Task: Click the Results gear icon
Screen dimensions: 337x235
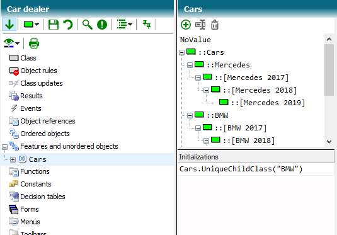Action: pos(14,96)
